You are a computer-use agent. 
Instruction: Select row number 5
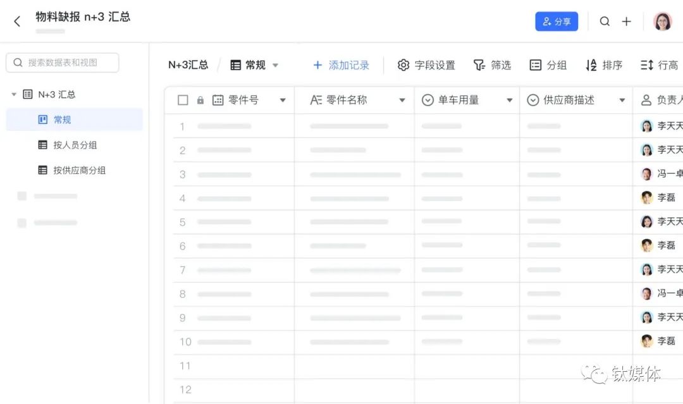pyautogui.click(x=183, y=223)
